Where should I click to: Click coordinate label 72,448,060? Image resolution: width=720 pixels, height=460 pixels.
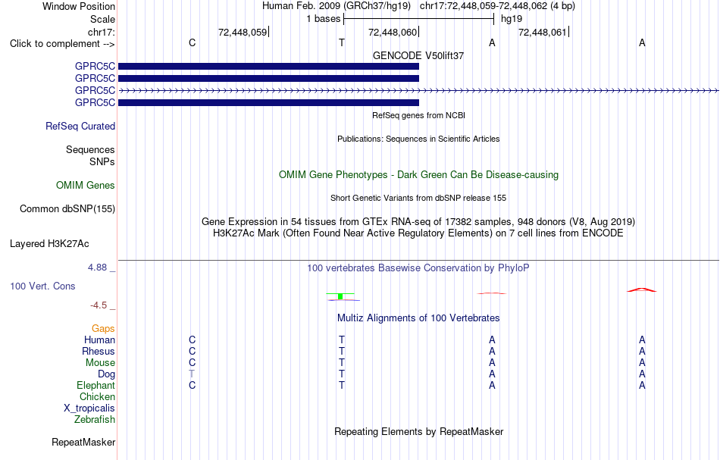(x=393, y=32)
